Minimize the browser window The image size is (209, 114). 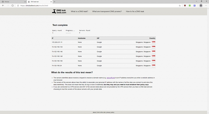click(x=196, y=1)
